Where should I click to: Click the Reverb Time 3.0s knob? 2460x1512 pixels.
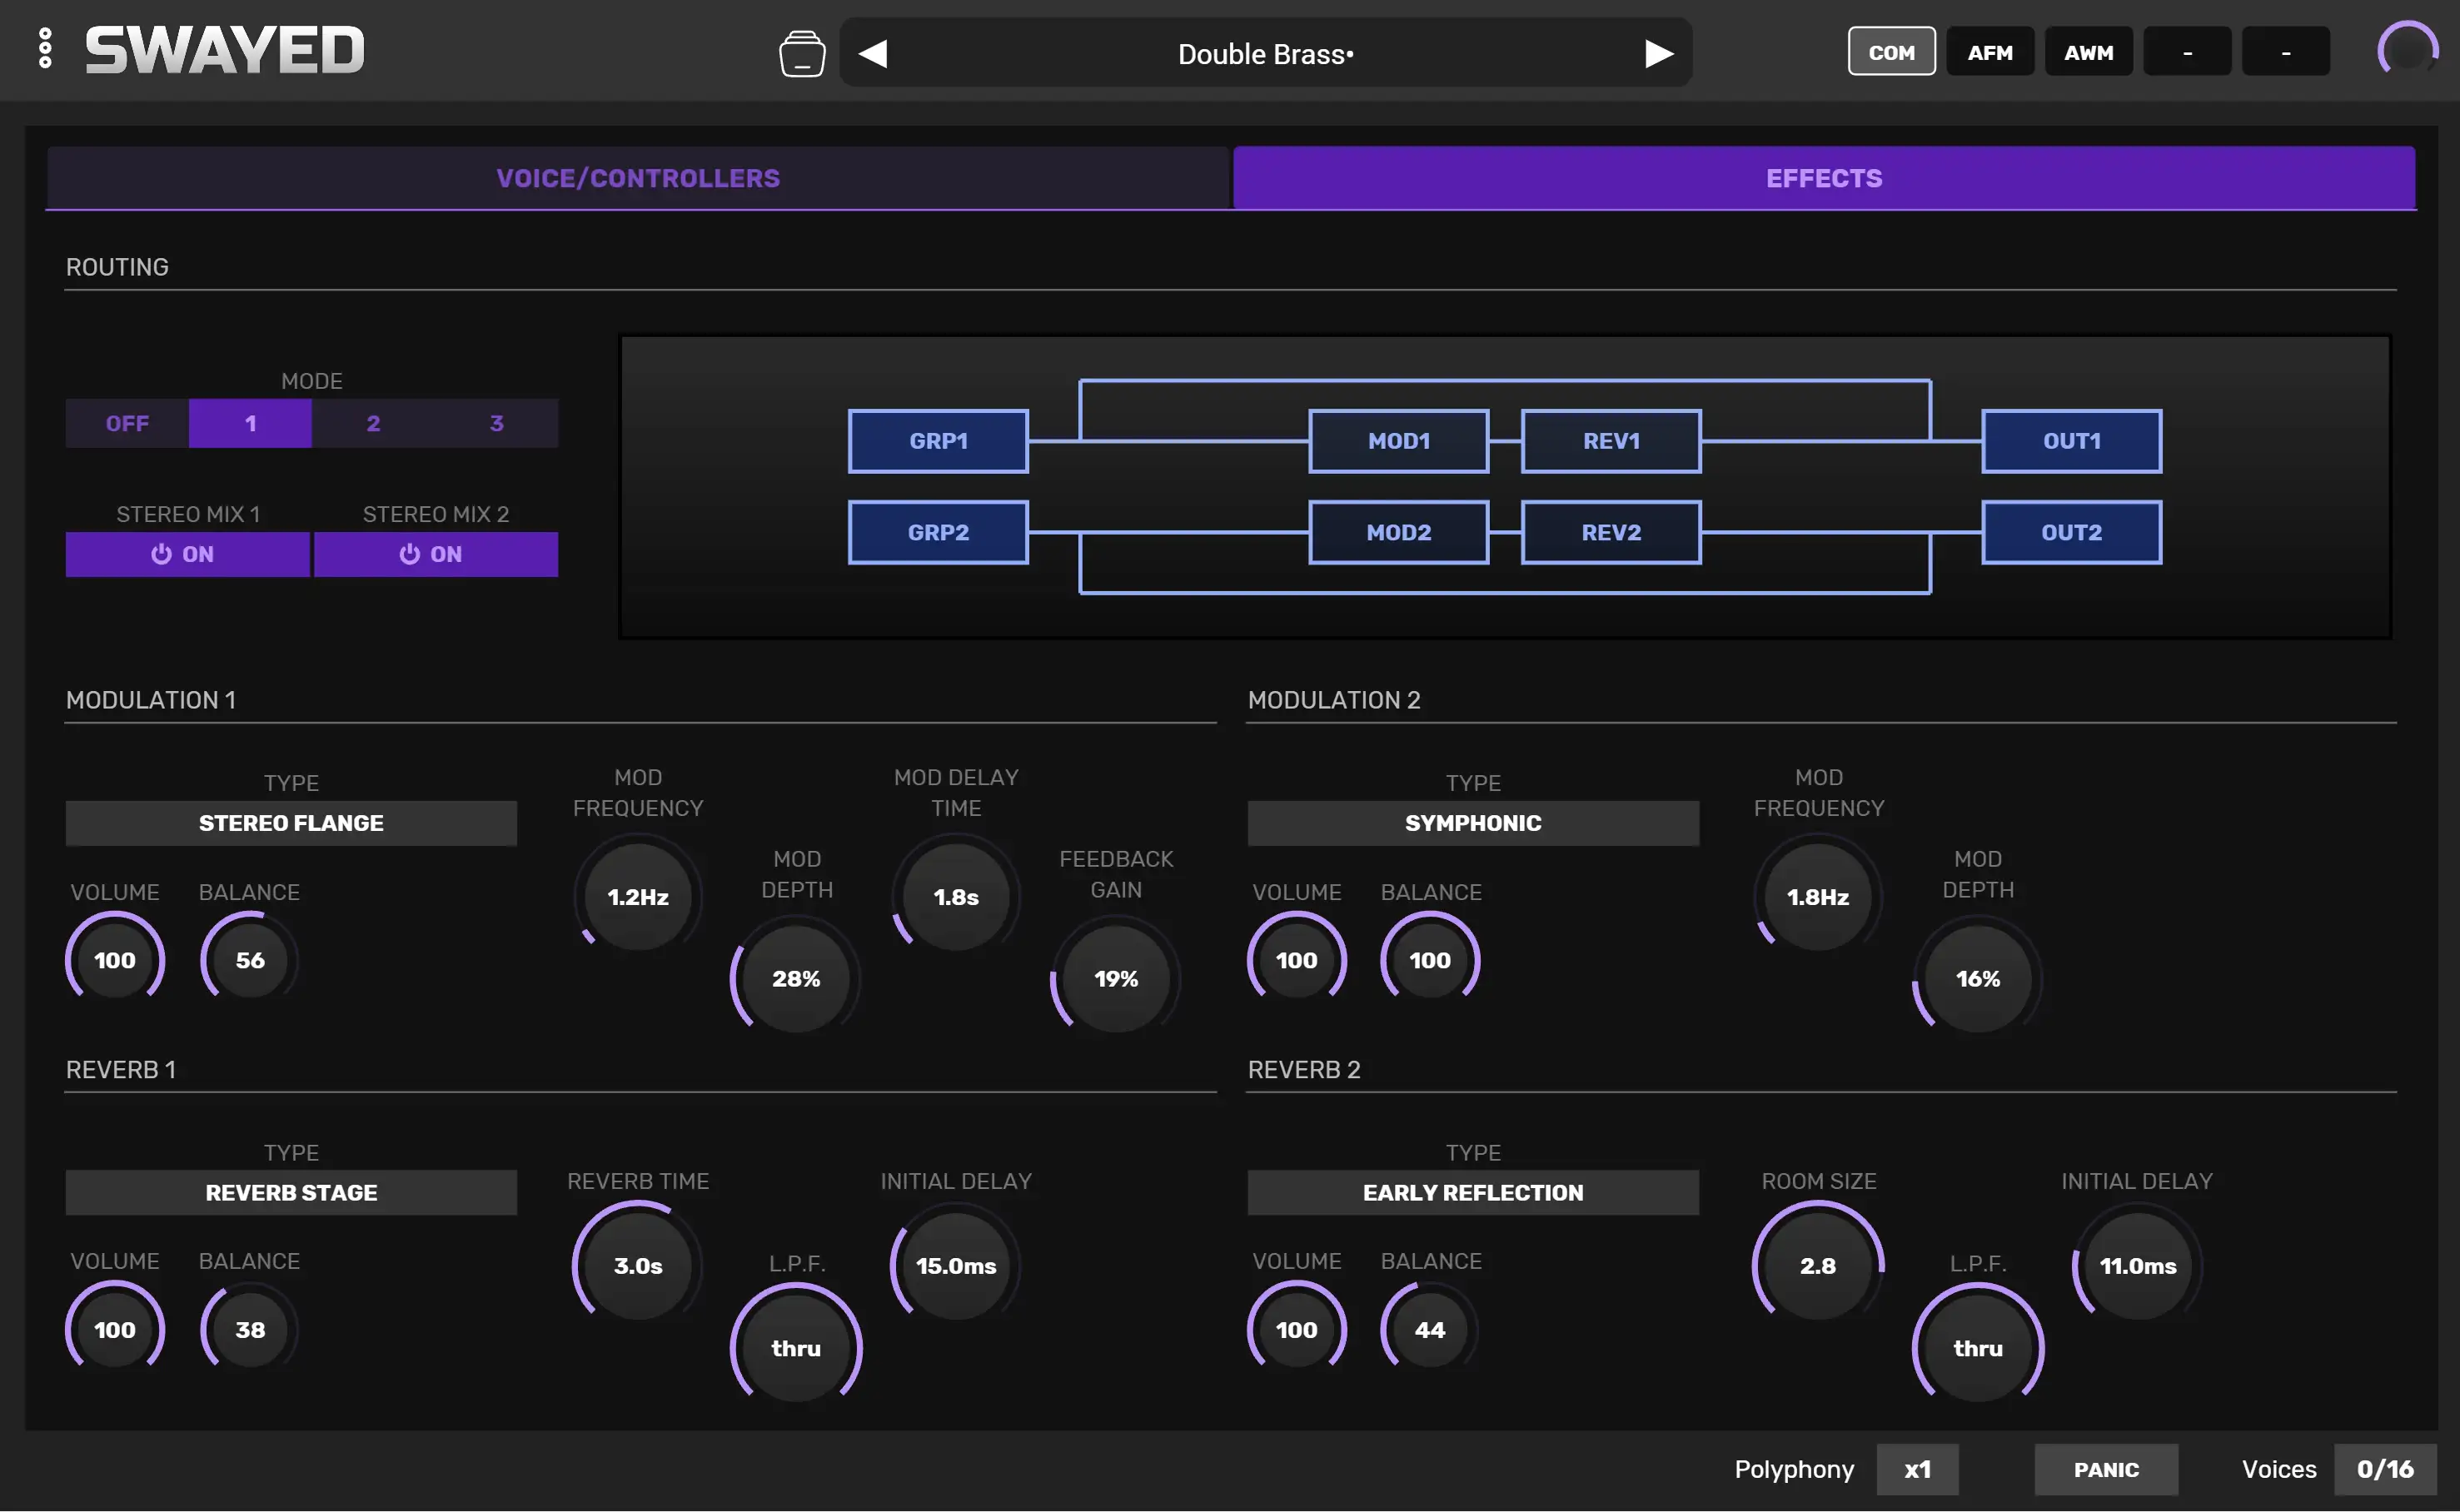tap(638, 1265)
